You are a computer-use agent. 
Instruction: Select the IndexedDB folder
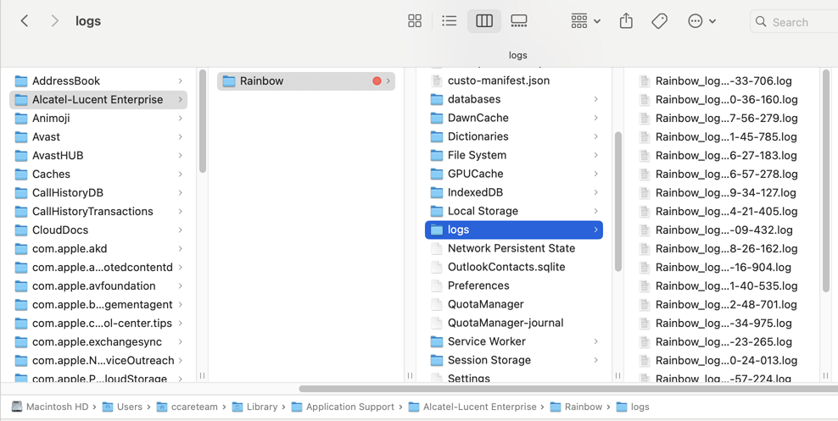coord(514,192)
